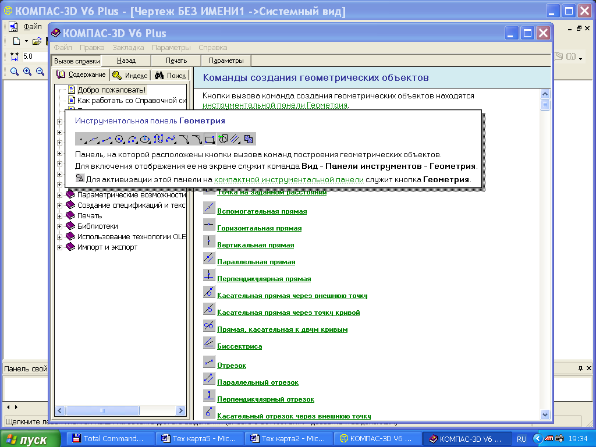Select the fillet tool icon in Geometry popup
596x447 pixels.
click(x=197, y=139)
